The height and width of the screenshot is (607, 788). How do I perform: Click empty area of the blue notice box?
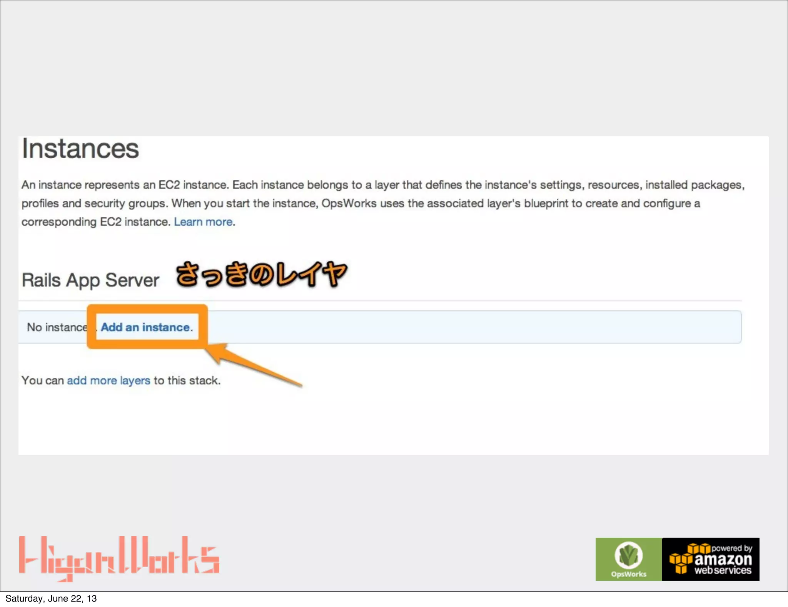[x=462, y=327]
